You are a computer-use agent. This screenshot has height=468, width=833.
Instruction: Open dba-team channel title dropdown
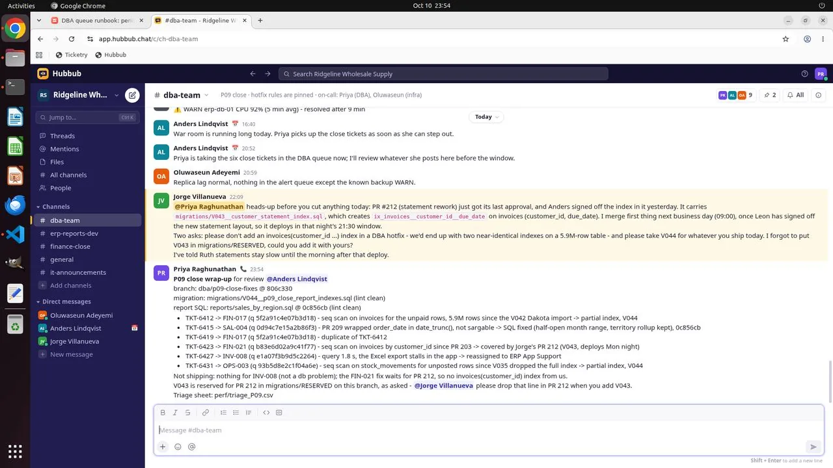click(x=186, y=95)
